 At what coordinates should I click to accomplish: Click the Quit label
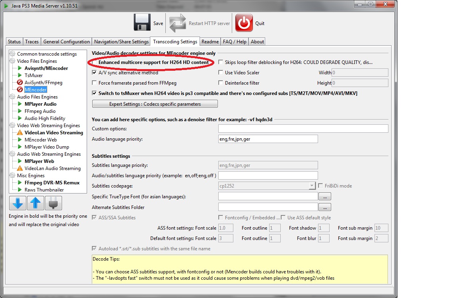pos(260,23)
